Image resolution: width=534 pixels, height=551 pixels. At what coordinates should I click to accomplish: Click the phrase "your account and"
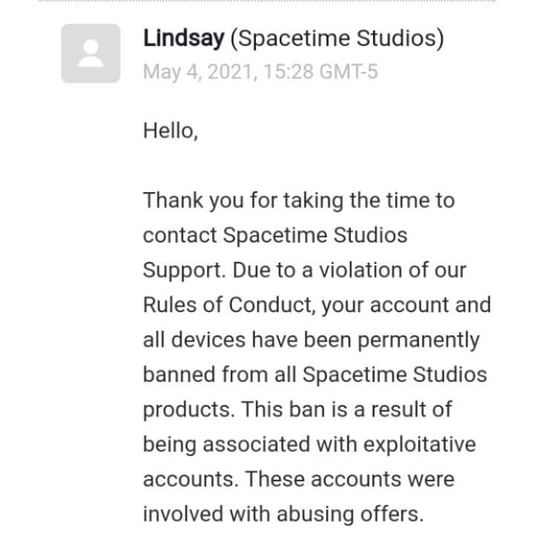(406, 305)
